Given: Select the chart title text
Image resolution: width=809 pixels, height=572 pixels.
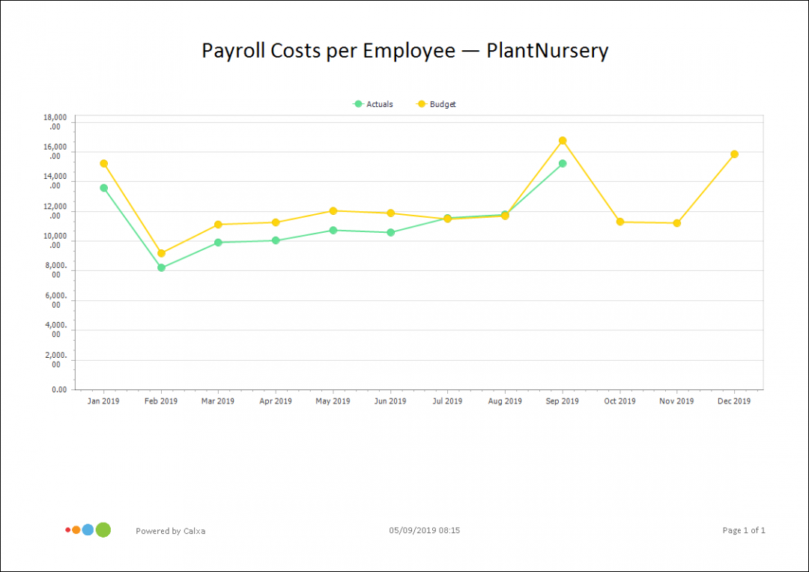Looking at the screenshot, I should point(404,50).
